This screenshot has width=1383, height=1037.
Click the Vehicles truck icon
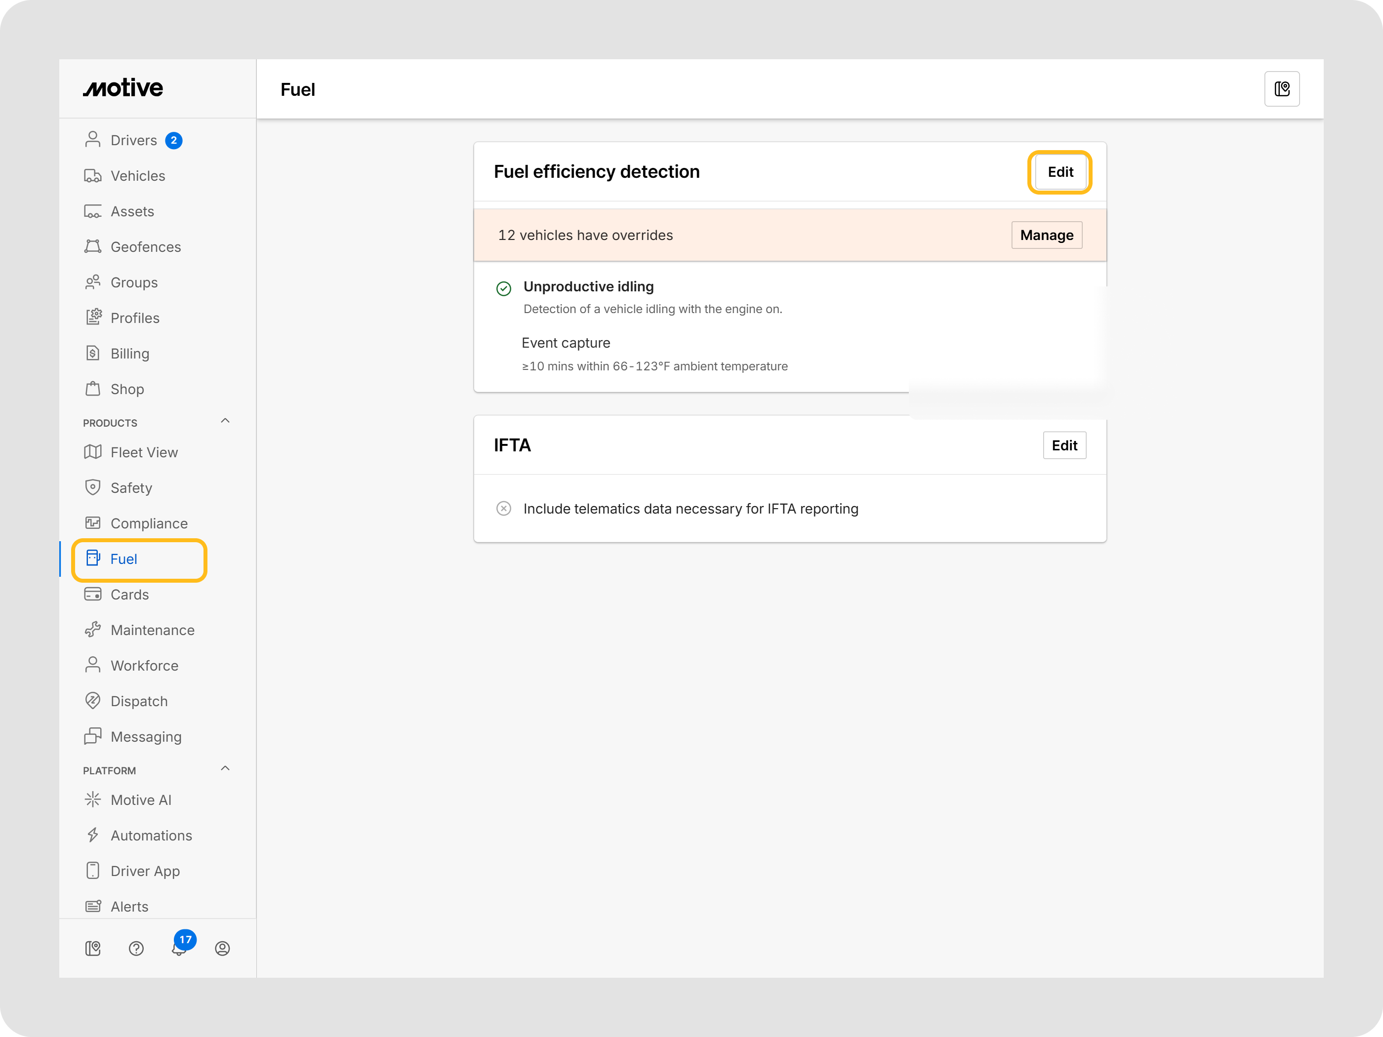point(92,175)
